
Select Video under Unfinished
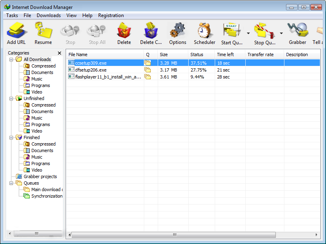coord(37,131)
